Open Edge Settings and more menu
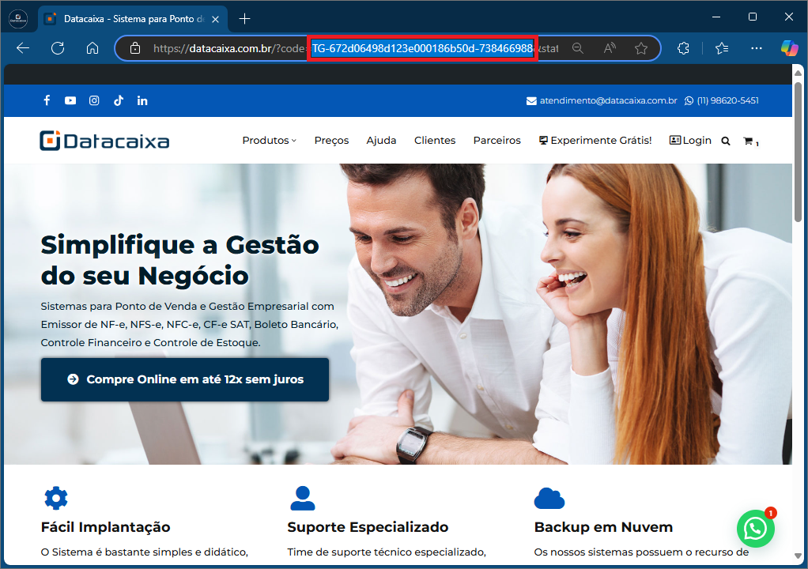The image size is (808, 569). (757, 48)
